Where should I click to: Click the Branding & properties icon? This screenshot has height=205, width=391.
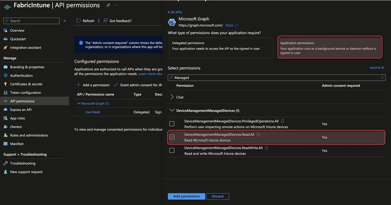tap(5, 67)
